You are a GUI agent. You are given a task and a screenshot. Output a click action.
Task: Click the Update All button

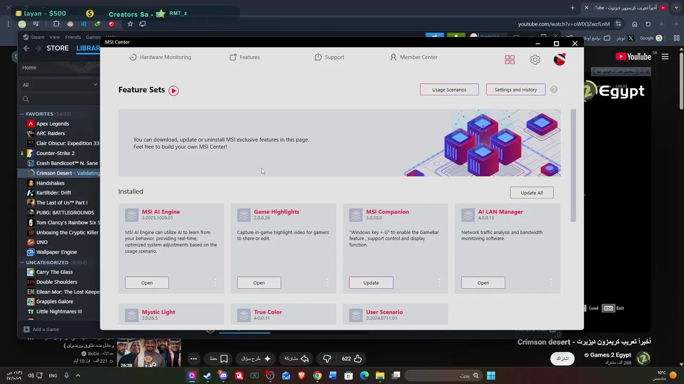(532, 193)
